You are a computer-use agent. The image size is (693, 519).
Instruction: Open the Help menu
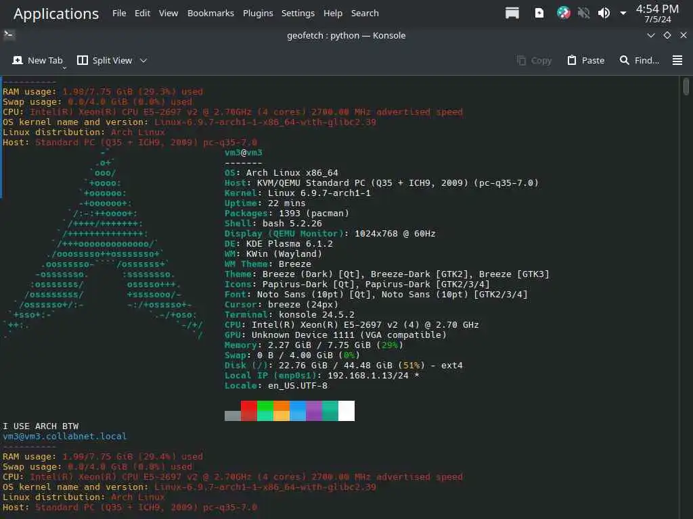click(x=333, y=14)
